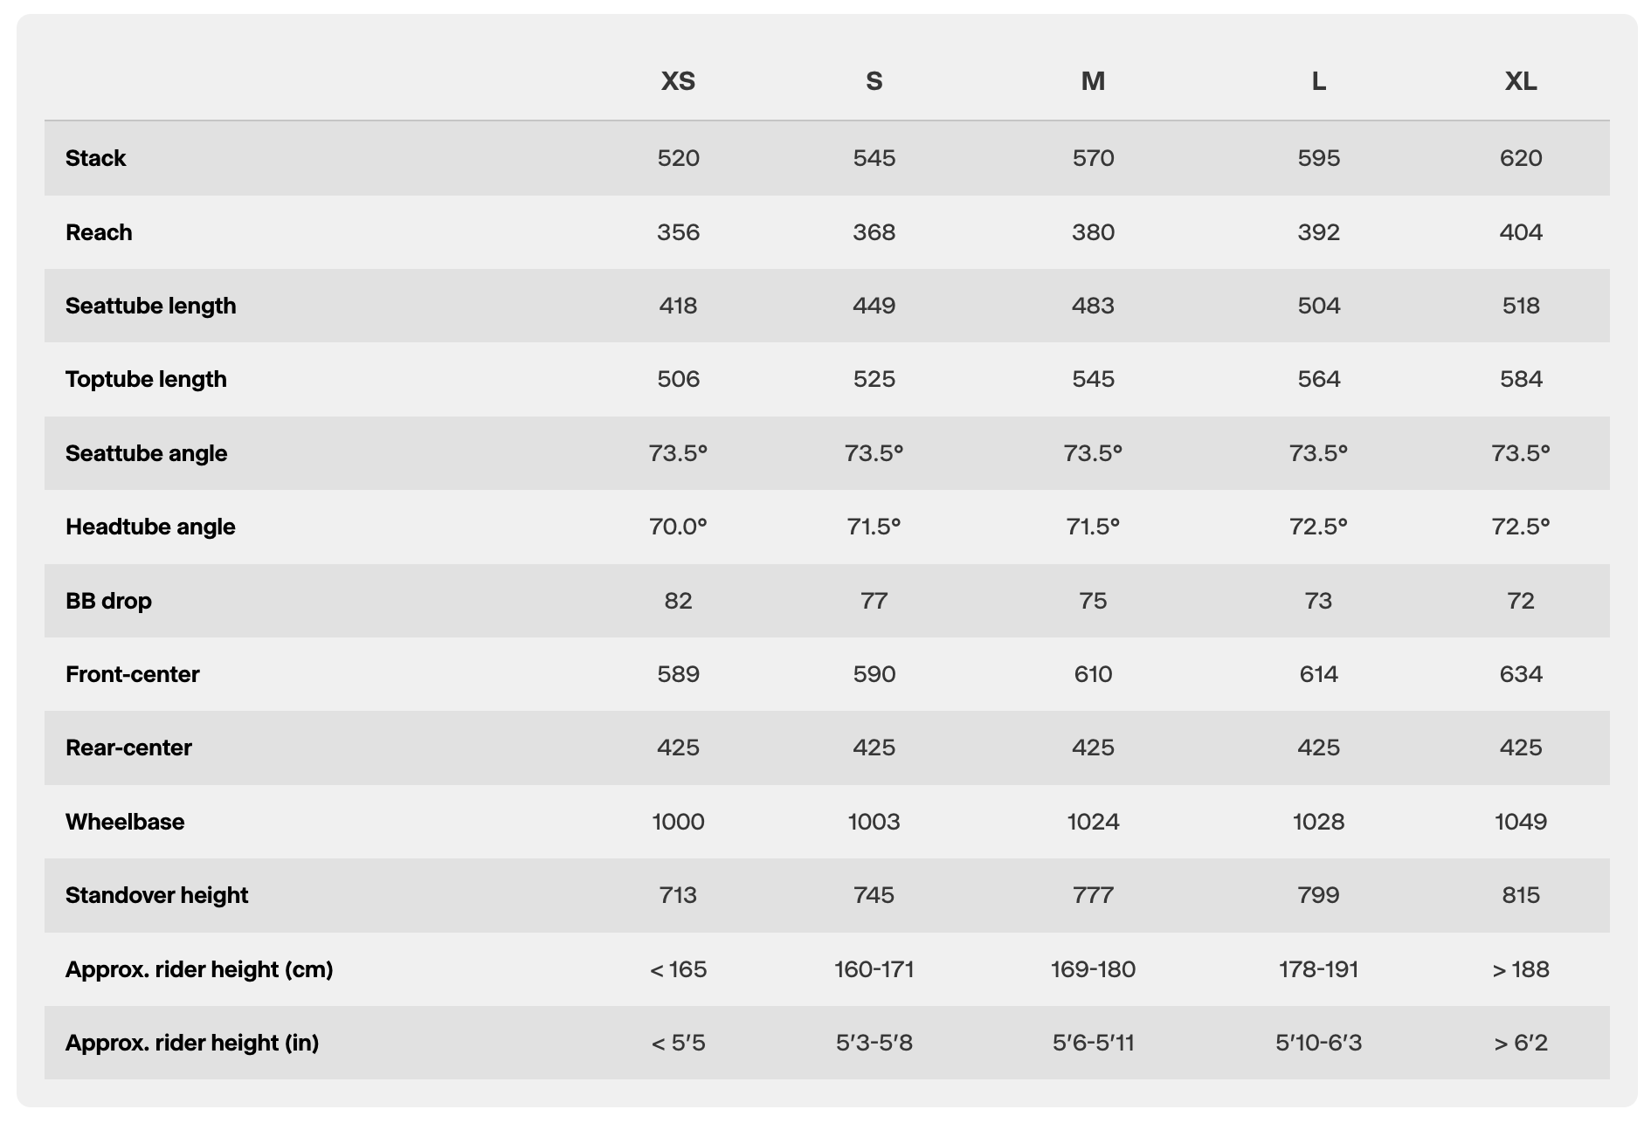
Task: Click the 70.0° headtube angle value
Action: (678, 527)
